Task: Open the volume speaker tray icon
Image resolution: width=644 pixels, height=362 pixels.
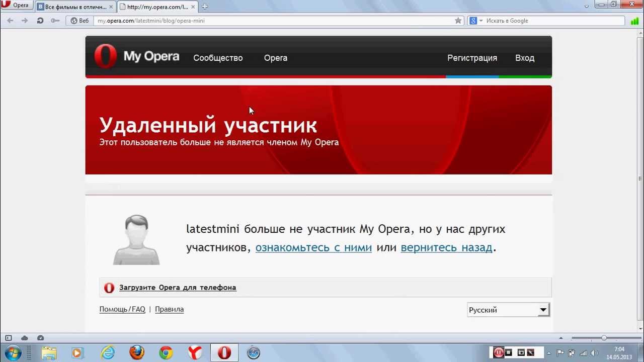Action: [x=595, y=353]
